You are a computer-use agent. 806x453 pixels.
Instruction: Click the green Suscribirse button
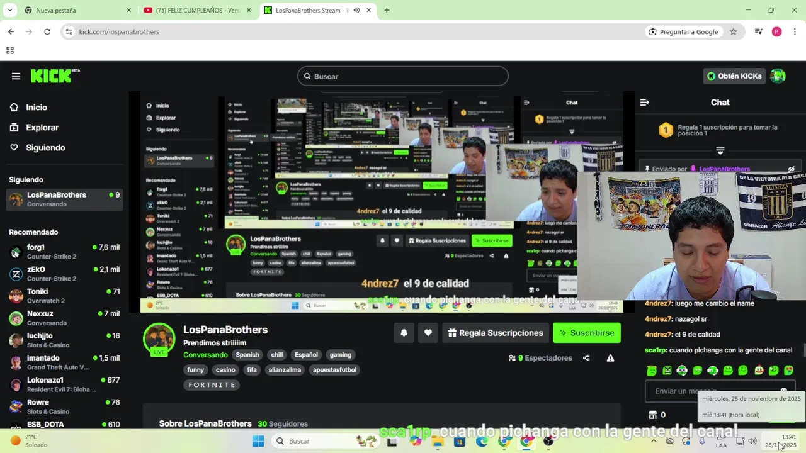587,333
